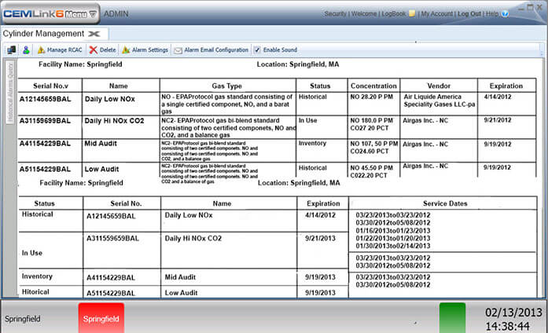This screenshot has width=548, height=333.
Task: Click NO 28.20 PPM concentration cell
Action: tap(372, 97)
